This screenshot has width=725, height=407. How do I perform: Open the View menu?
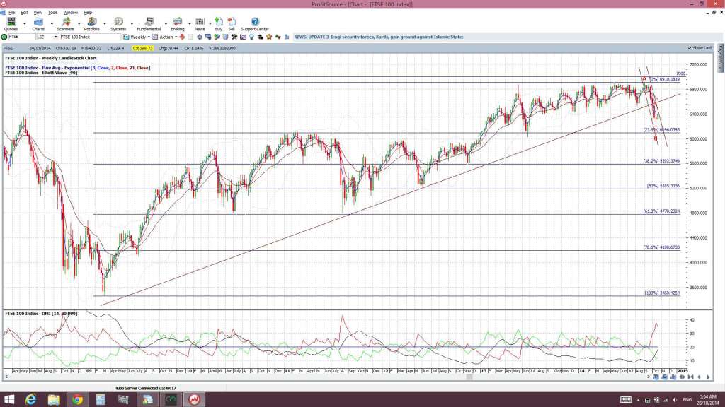pyautogui.click(x=38, y=13)
